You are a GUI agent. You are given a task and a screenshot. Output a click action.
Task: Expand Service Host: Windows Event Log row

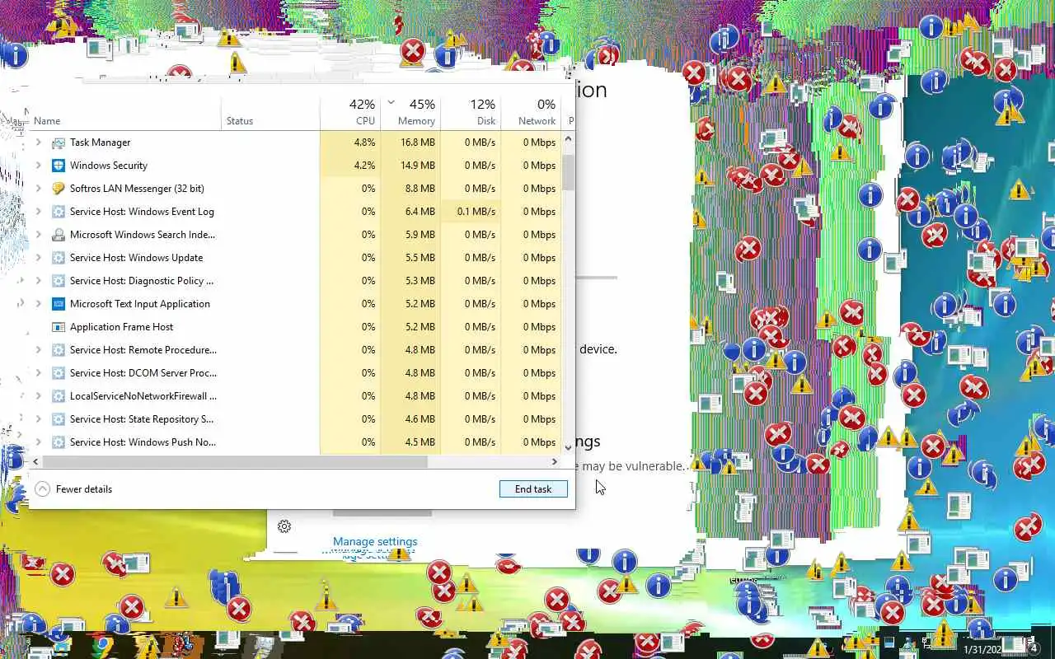[x=38, y=212]
